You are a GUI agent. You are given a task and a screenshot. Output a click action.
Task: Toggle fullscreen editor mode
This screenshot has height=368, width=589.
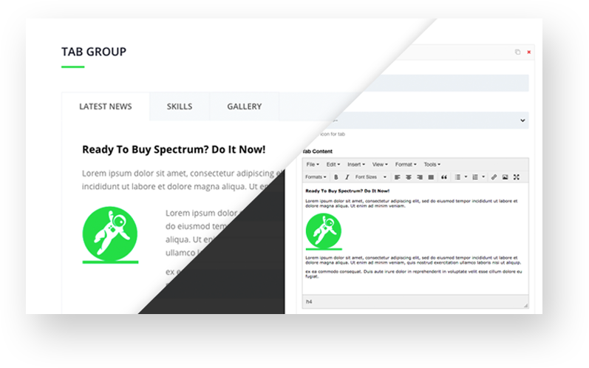pos(517,177)
